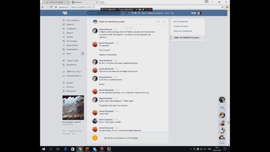The width and height of the screenshot is (270, 152).
Task: Click the VK search field
Action: click(x=104, y=13)
